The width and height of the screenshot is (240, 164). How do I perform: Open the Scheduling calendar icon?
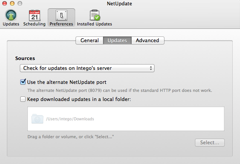34,15
